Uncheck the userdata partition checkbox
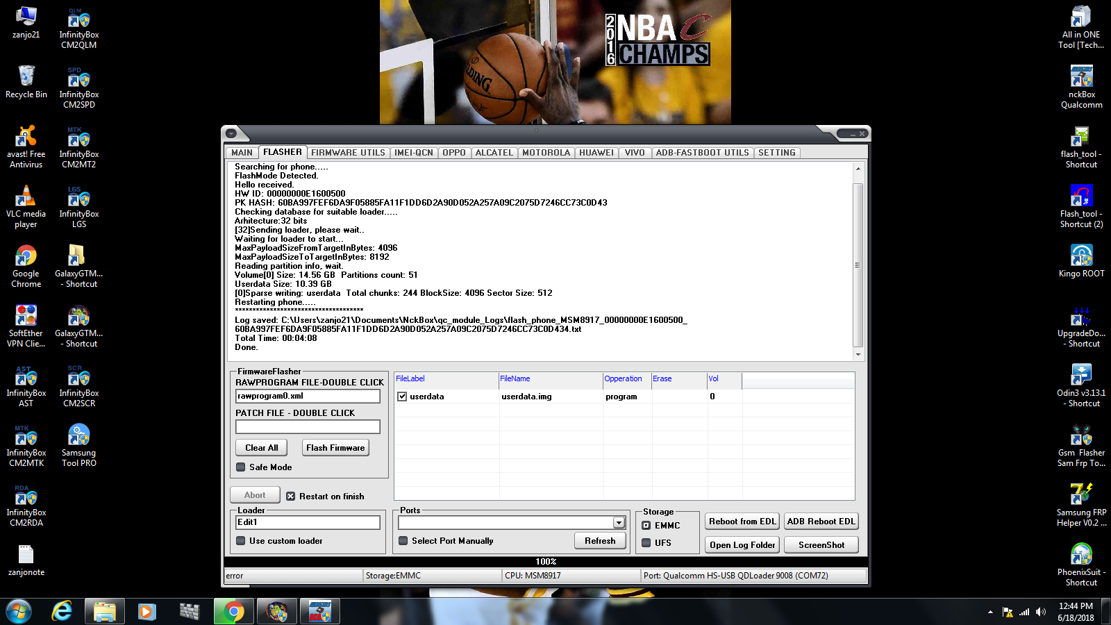1111x625 pixels. click(x=402, y=397)
